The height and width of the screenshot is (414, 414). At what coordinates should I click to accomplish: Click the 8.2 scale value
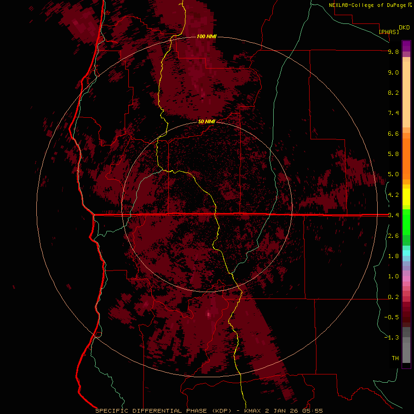[x=393, y=92]
